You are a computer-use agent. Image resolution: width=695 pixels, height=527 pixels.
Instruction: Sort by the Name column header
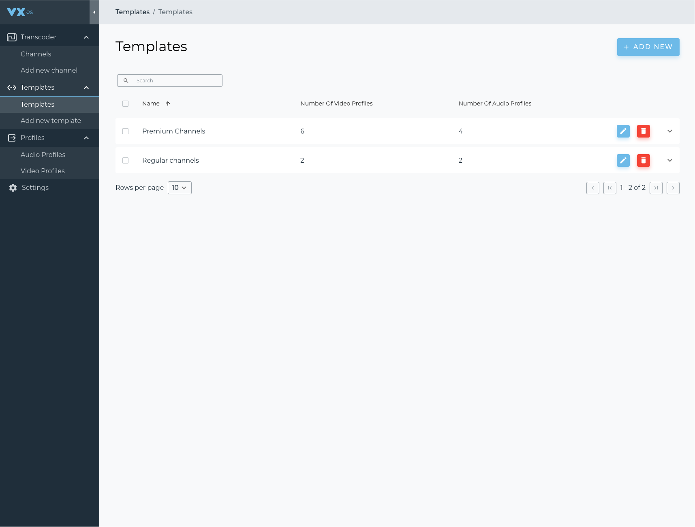coord(151,104)
